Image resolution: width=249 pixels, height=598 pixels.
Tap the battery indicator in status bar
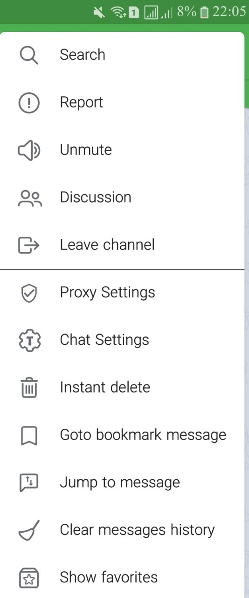(x=204, y=13)
